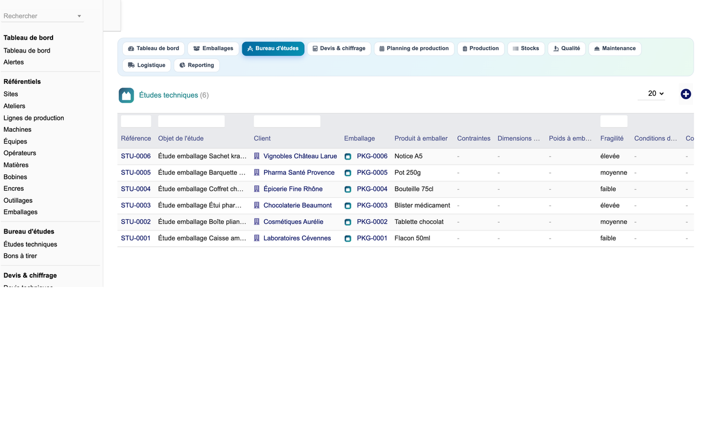Click building icon beside Cosmétiques Aurélie
The width and height of the screenshot is (709, 439).
257,222
